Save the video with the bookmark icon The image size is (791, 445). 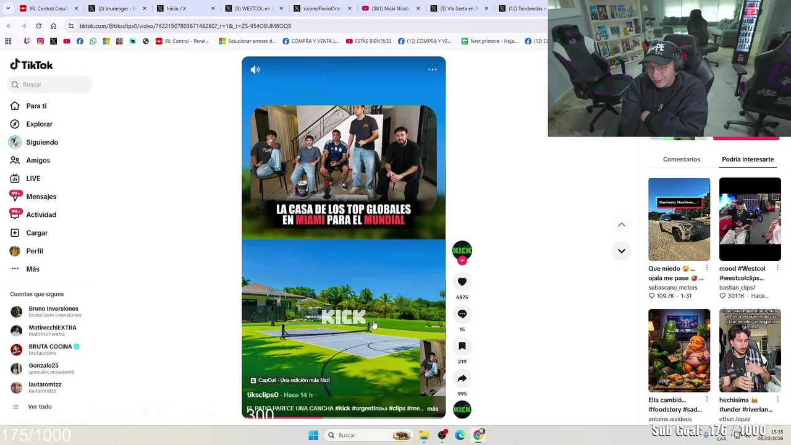coord(462,346)
